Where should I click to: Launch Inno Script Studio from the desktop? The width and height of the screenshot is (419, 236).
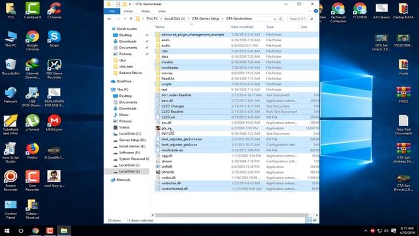10,153
